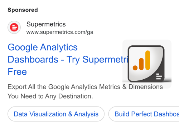Click the tallest yellow bar in chart icon
179x129 pixels.
[x=147, y=60]
